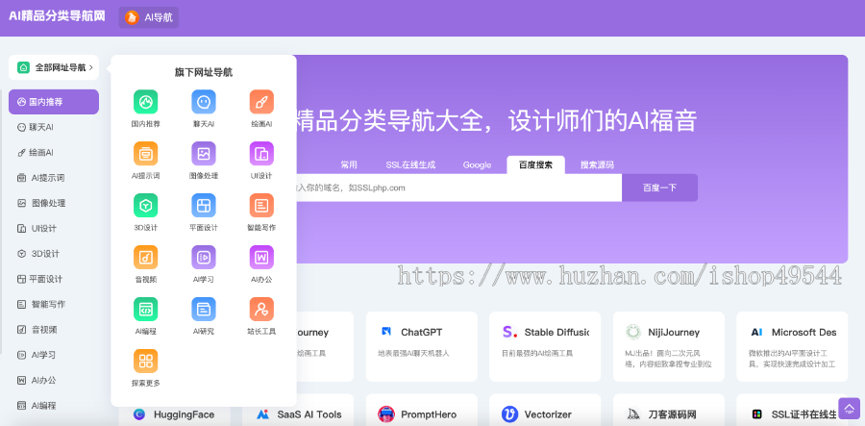Select 绘画AI in left sidebar
Viewport: 865px width, 426px height.
point(54,152)
